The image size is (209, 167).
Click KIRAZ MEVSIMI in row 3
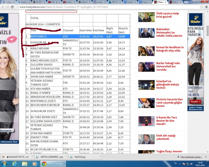[x=40, y=49]
